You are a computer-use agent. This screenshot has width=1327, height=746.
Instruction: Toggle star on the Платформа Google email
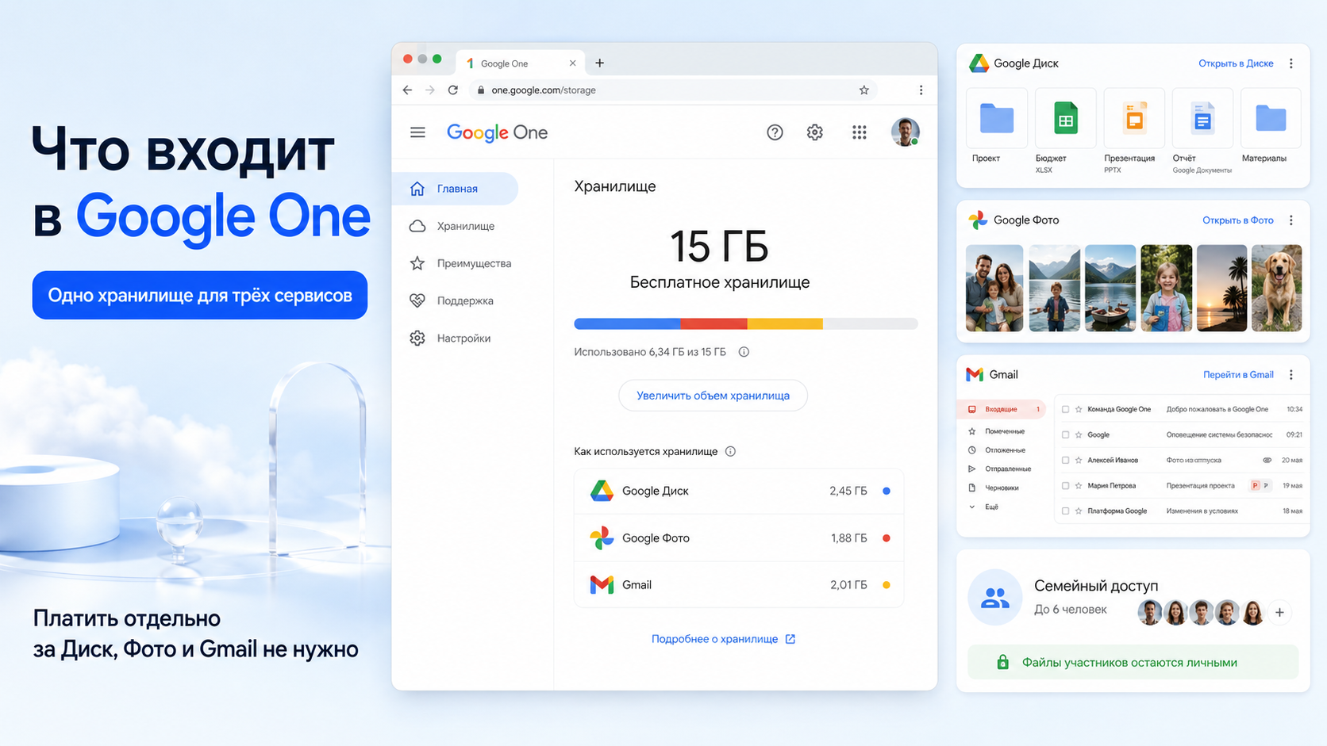point(1079,511)
